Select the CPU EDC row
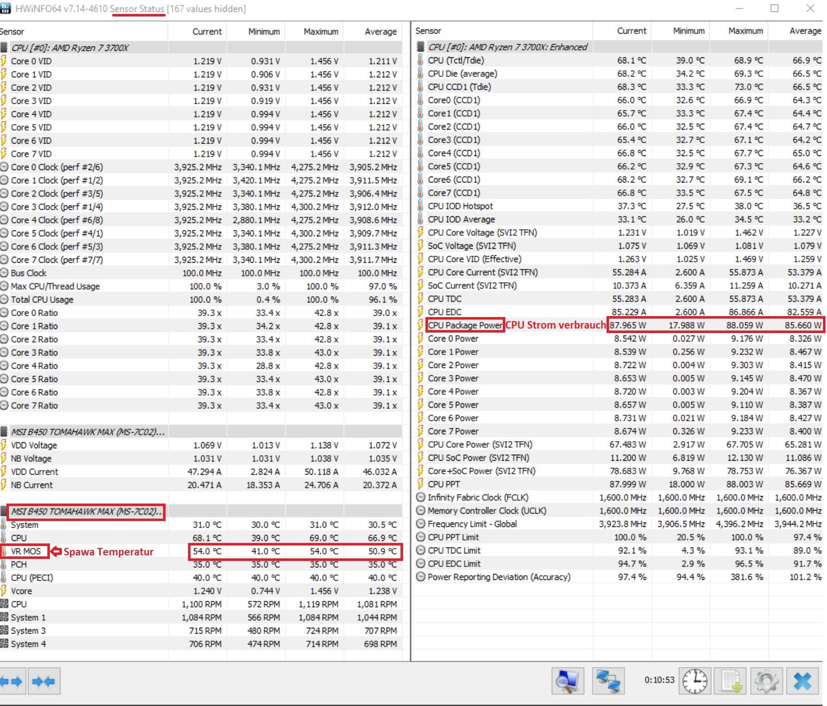 point(617,312)
